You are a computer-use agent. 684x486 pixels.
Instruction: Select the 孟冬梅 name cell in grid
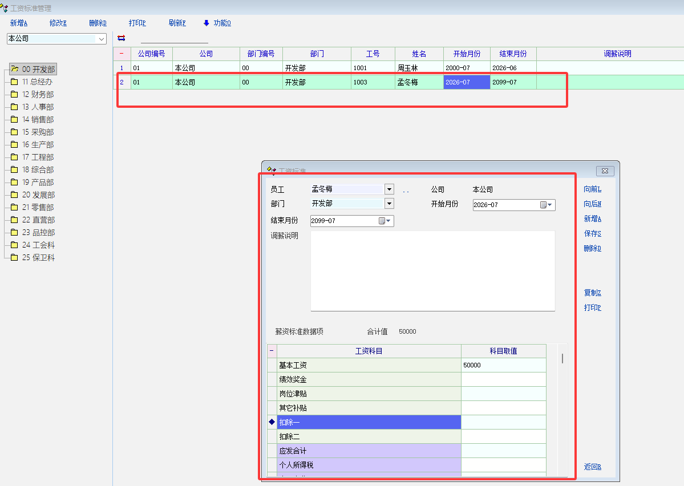point(419,83)
